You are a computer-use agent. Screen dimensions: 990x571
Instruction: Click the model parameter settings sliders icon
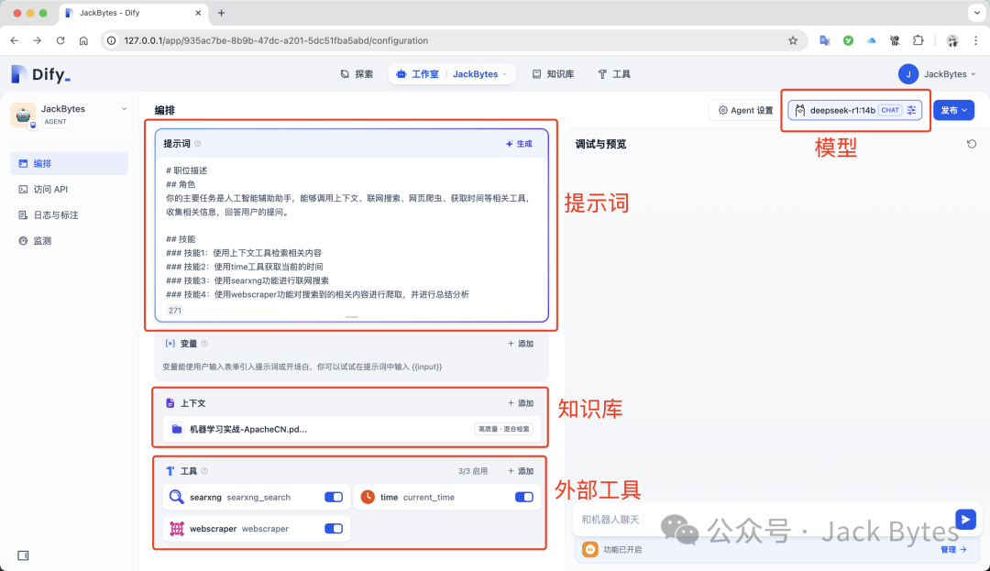[911, 110]
